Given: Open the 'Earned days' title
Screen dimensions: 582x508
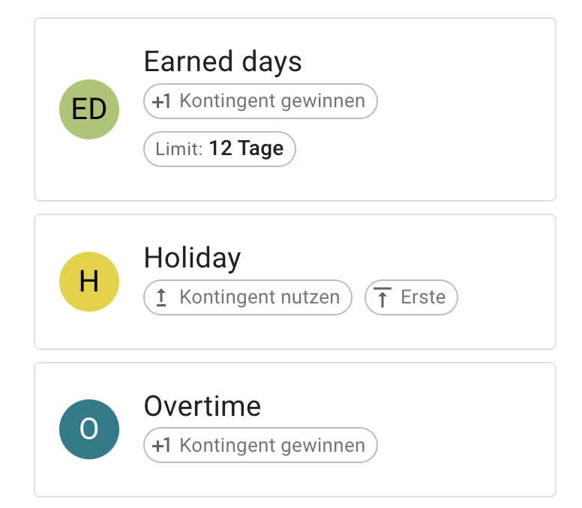Looking at the screenshot, I should tap(223, 61).
